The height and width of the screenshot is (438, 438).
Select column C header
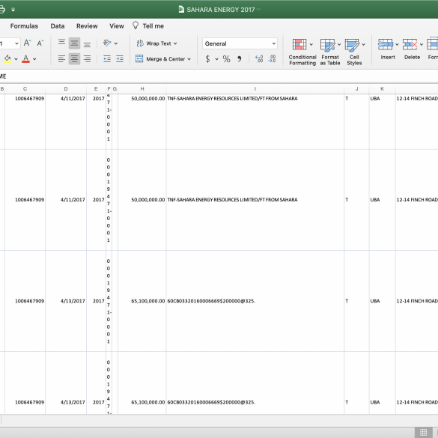coord(25,89)
